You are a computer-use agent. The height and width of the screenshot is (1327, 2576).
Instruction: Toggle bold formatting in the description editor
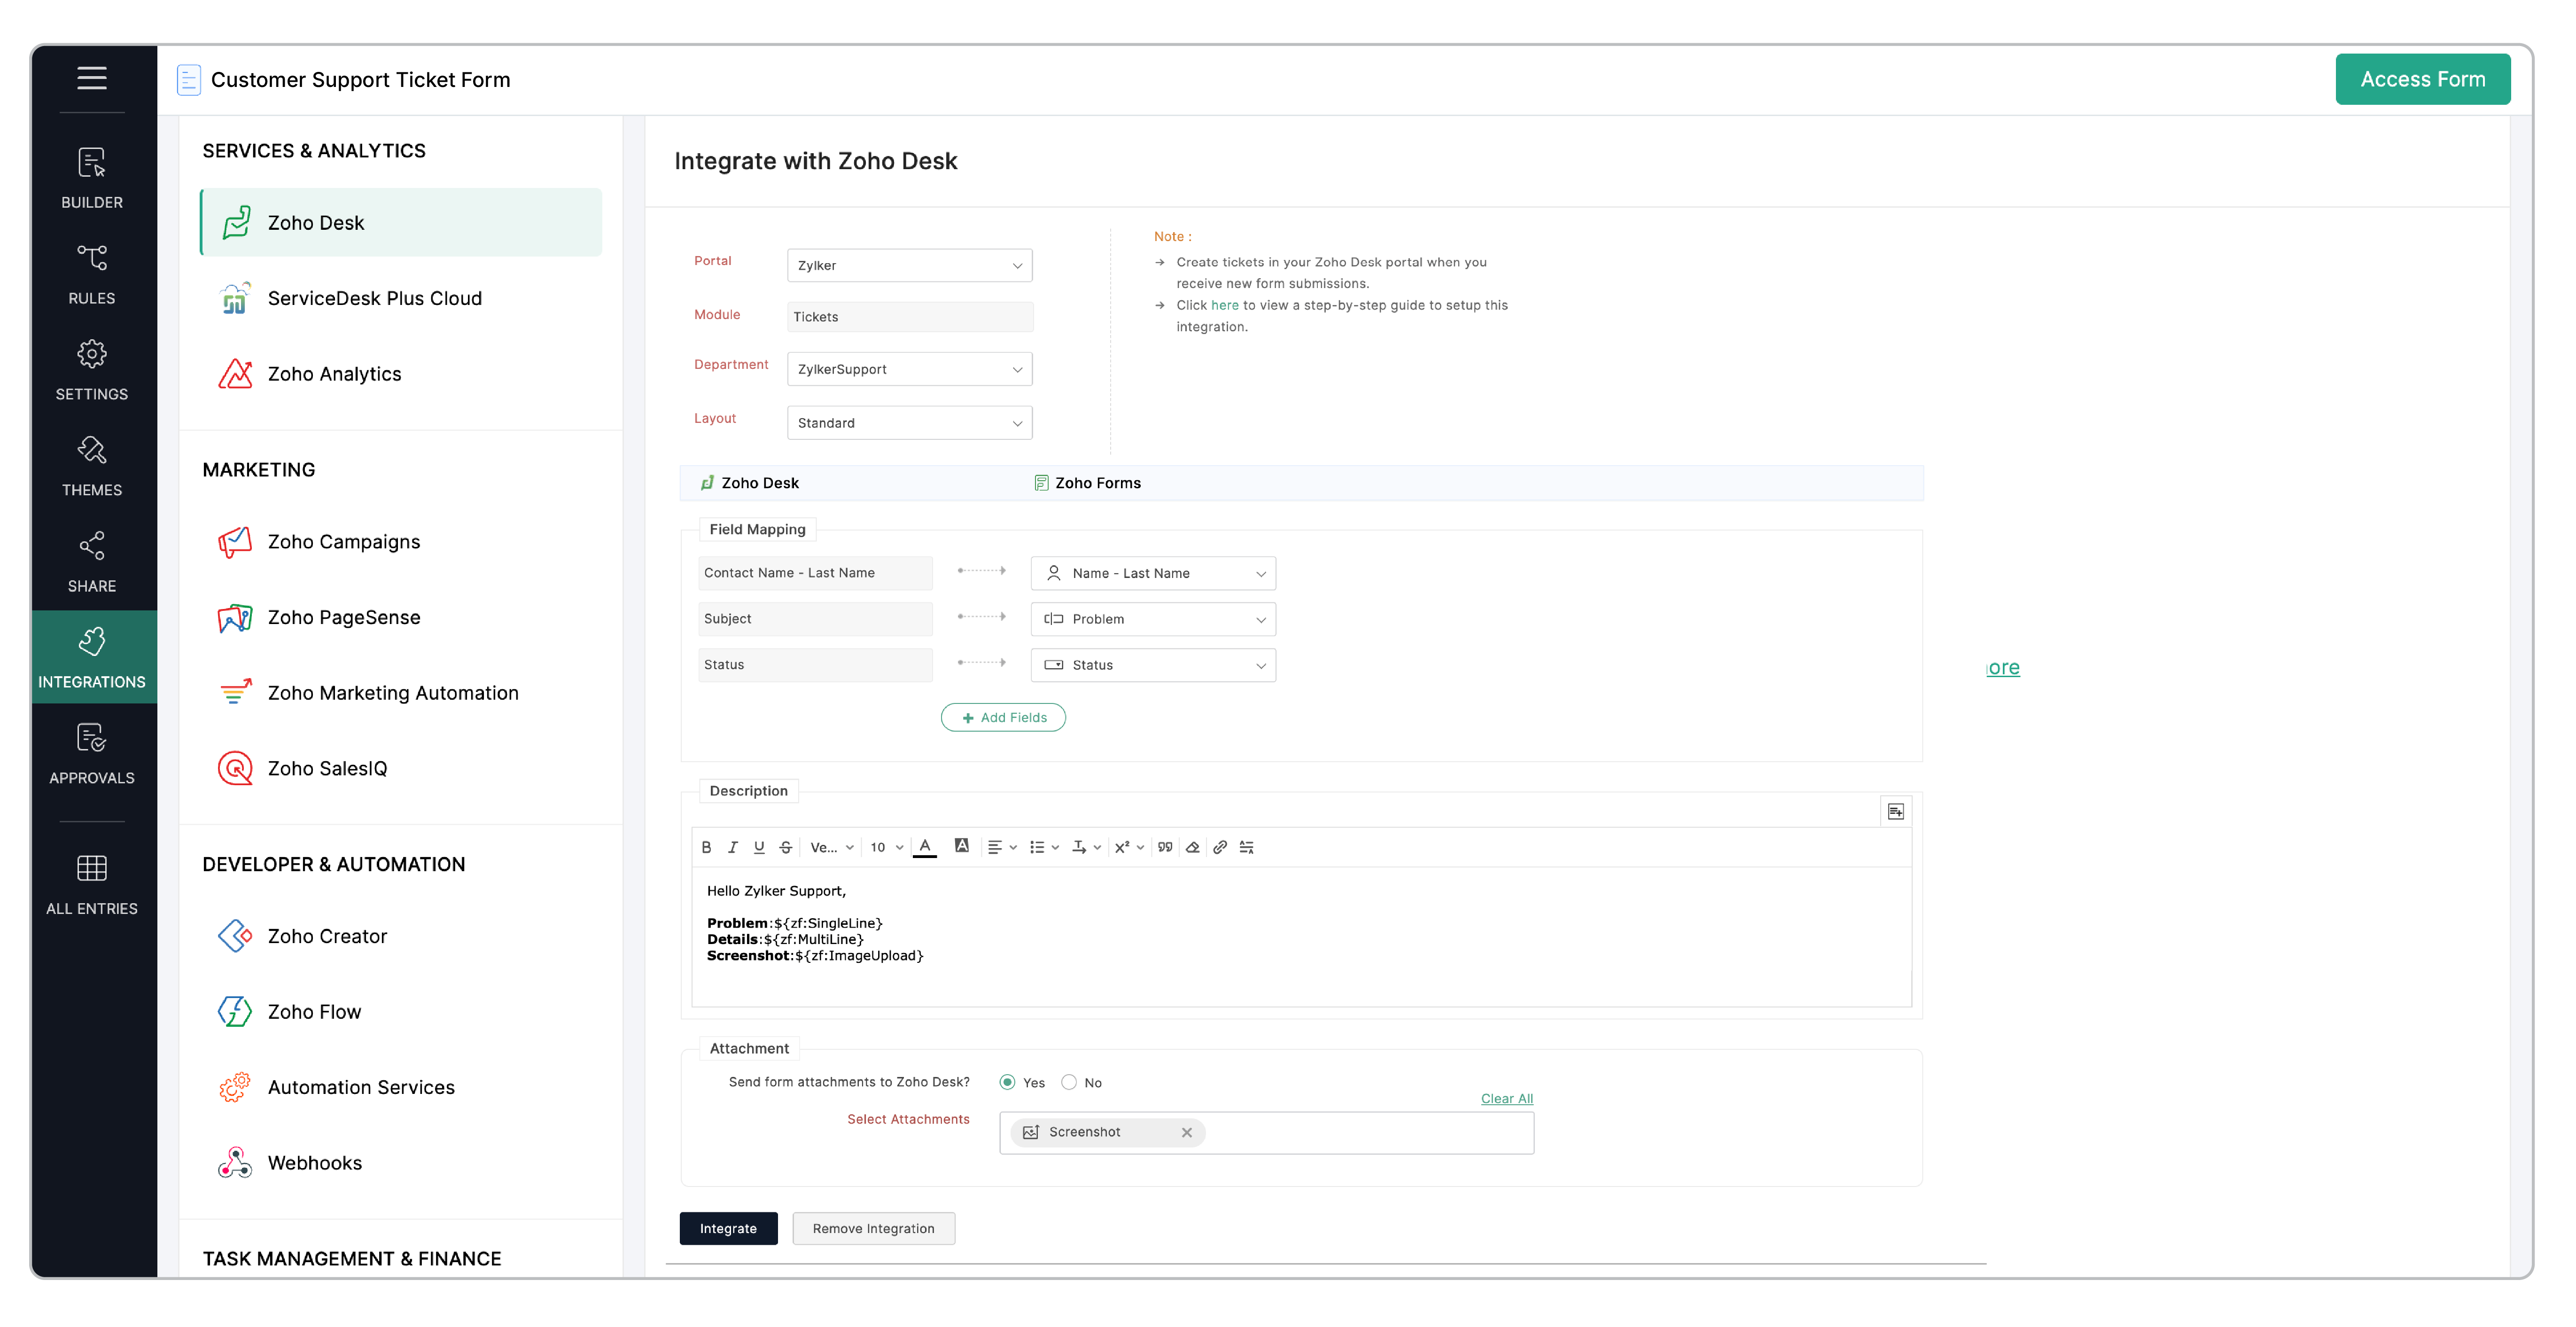[707, 847]
